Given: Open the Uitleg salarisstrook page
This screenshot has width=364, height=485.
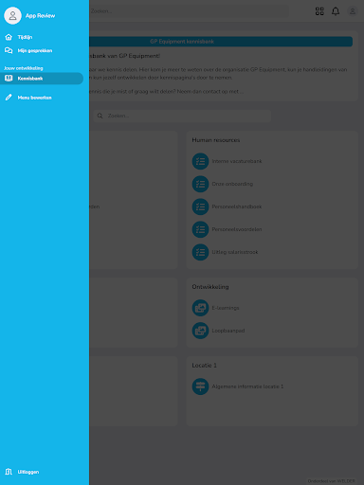Looking at the screenshot, I should [x=235, y=252].
